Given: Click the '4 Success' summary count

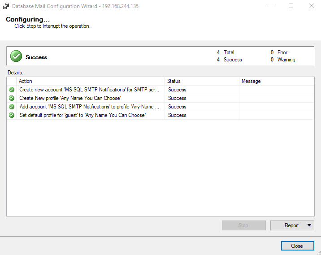Looking at the screenshot, I should (229, 60).
